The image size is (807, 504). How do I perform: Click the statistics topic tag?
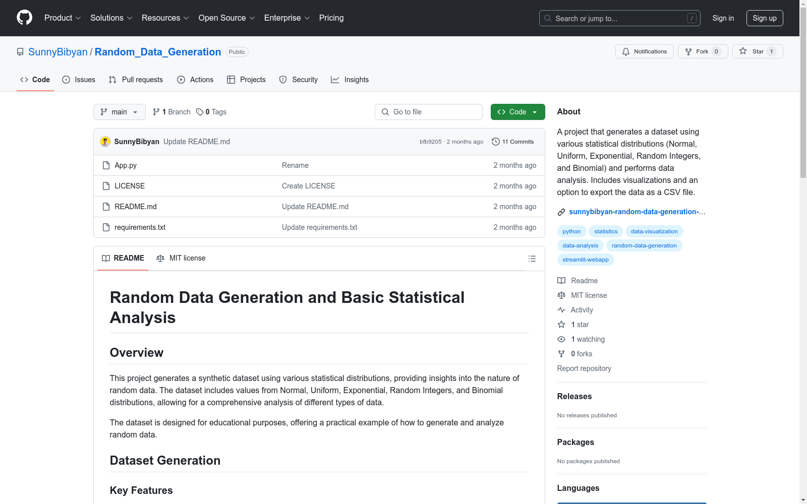[x=606, y=231]
